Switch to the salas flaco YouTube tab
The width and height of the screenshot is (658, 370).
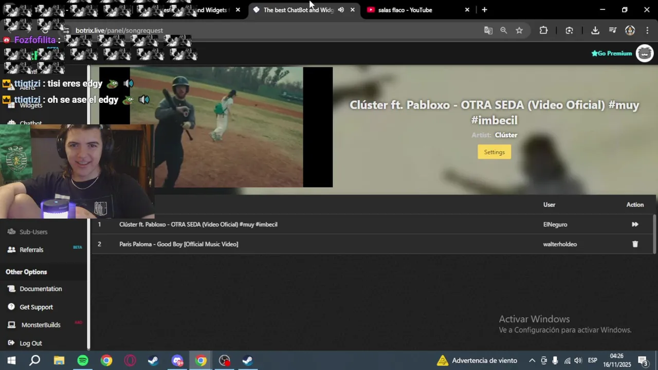pos(411,10)
